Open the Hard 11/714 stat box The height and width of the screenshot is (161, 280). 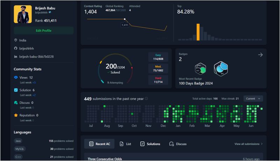[158, 80]
